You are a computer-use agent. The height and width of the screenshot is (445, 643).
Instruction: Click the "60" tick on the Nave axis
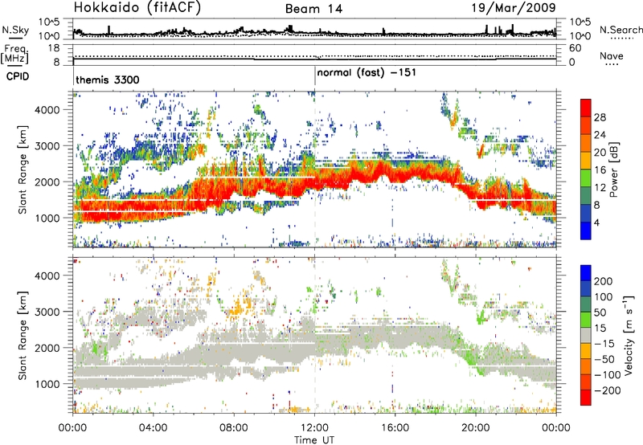coord(575,48)
